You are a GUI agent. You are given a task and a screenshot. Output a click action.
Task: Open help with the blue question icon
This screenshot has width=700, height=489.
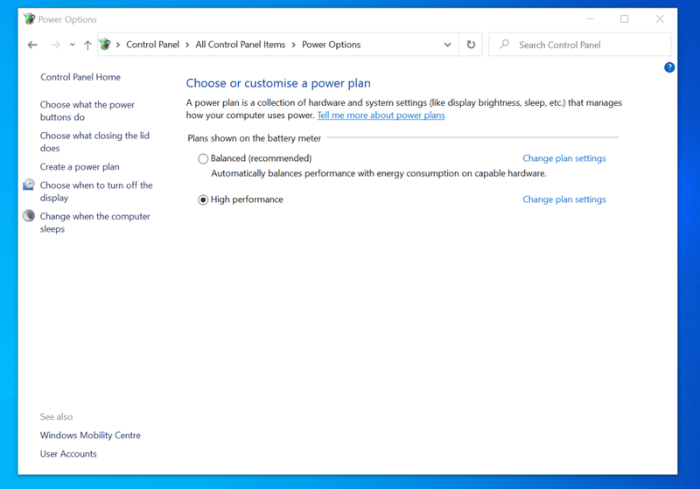pyautogui.click(x=669, y=67)
